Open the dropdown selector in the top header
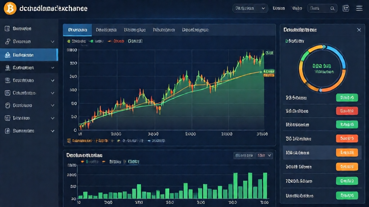The image size is (369, 207). [250, 8]
